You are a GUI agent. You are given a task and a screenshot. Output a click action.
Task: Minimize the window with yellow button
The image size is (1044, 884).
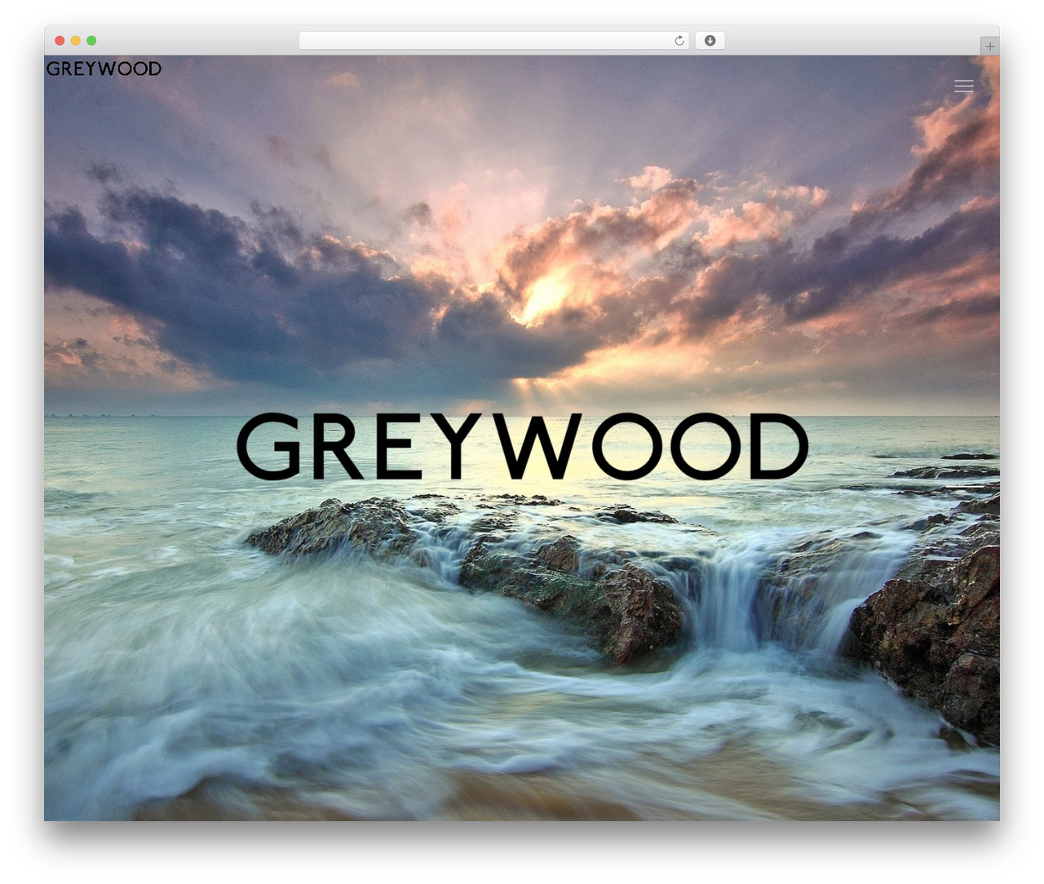76,41
